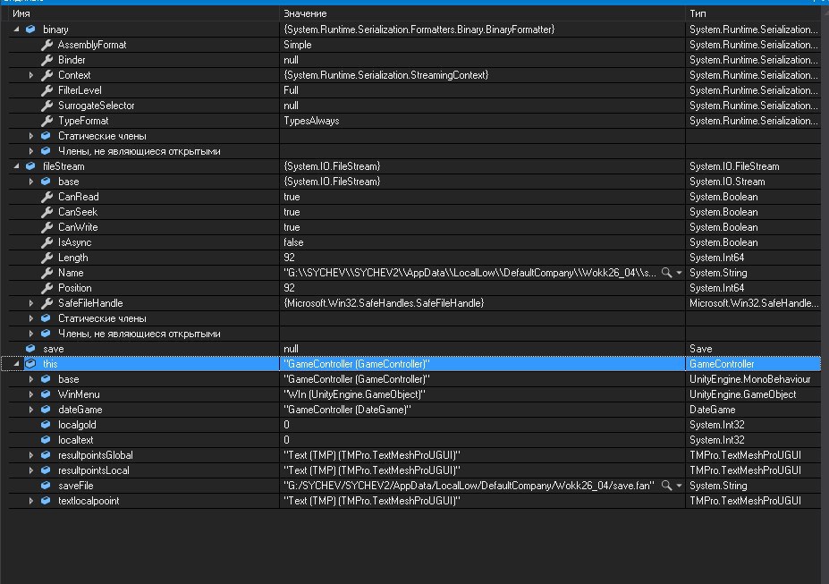Expand the Context property row
Image resolution: width=829 pixels, height=584 pixels.
[31, 76]
